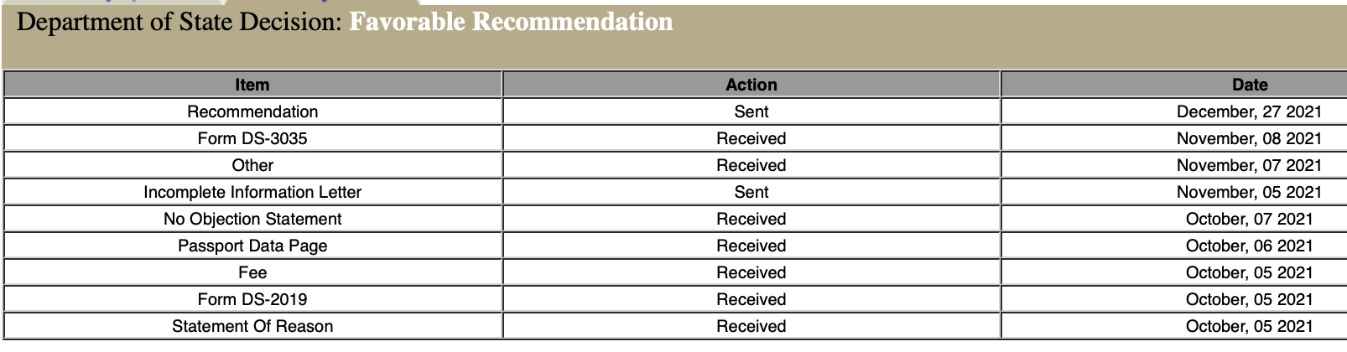1347x352 pixels.
Task: Click the Recommendation item cell
Action: 252,111
